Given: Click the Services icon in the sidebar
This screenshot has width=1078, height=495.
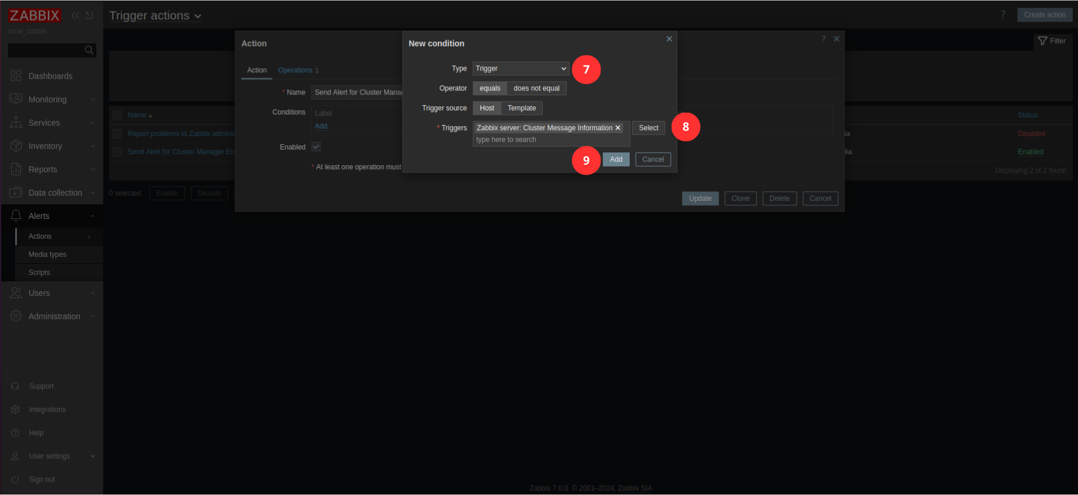Looking at the screenshot, I should point(16,123).
